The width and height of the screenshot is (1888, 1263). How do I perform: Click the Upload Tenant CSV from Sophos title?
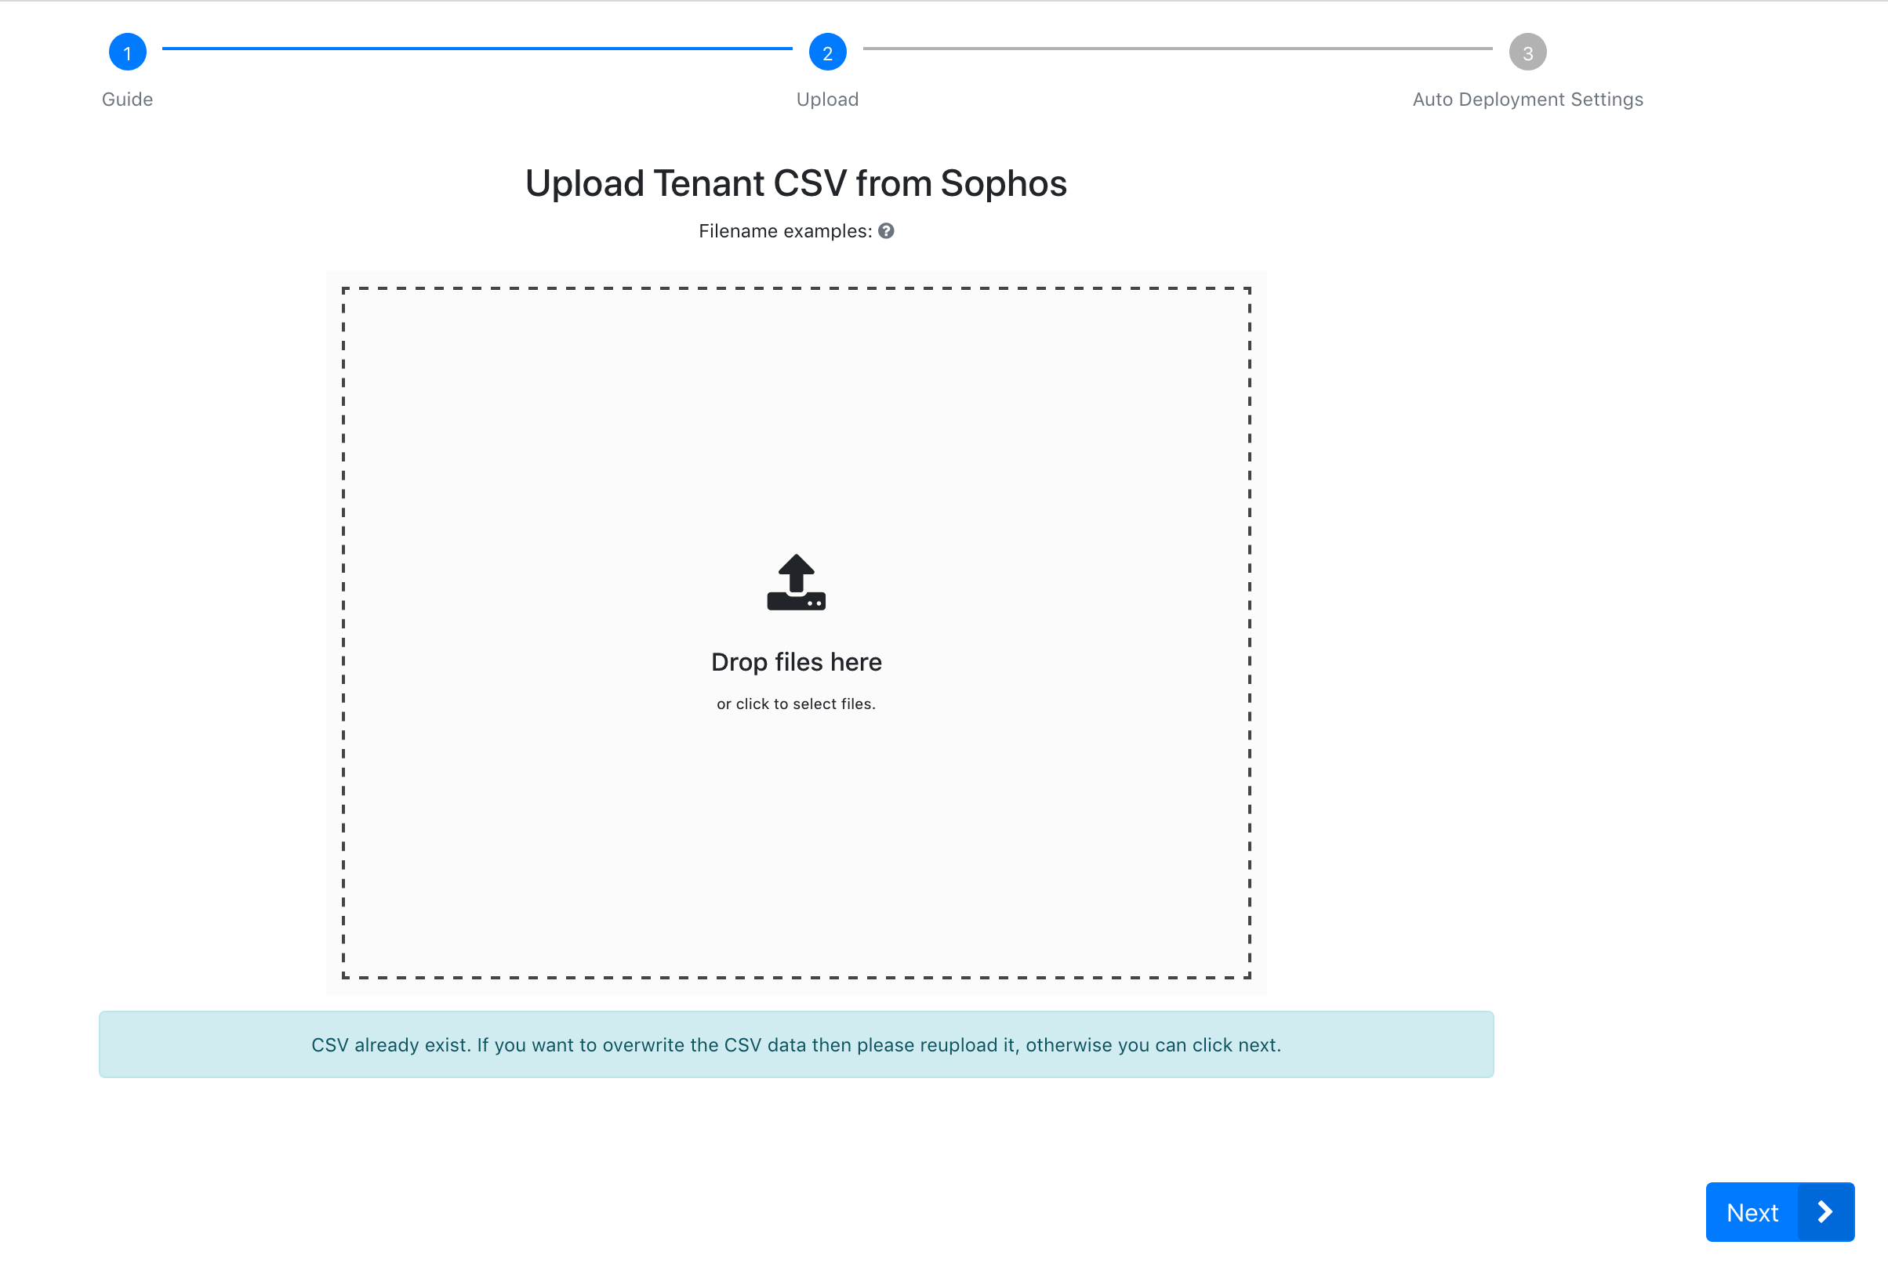[795, 183]
